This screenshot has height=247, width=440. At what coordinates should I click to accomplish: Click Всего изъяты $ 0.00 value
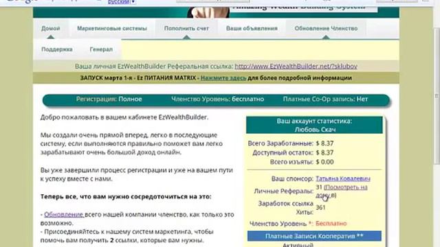click(x=324, y=162)
